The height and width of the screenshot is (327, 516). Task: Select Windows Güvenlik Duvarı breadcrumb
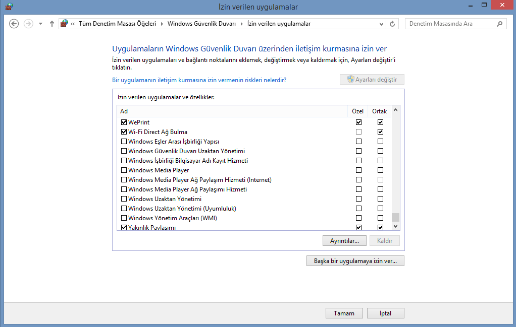201,24
